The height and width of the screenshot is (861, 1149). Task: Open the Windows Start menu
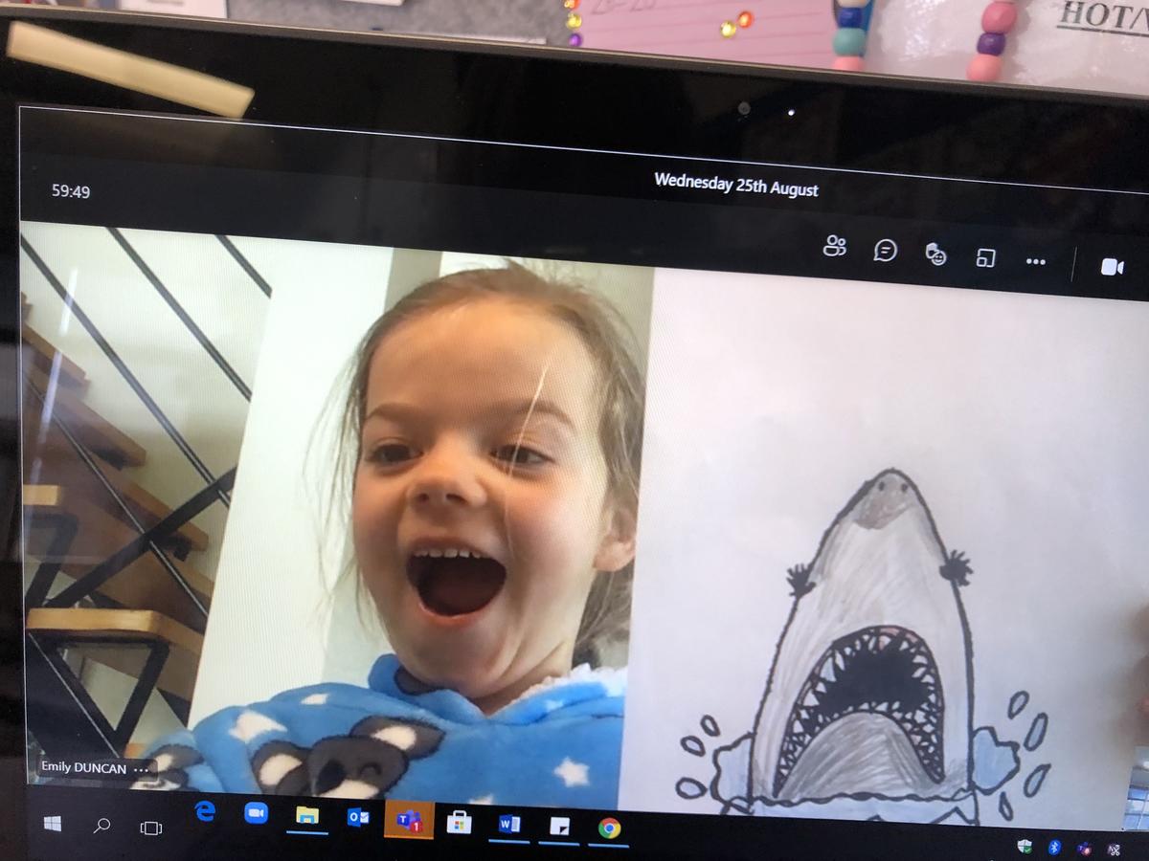click(x=53, y=824)
